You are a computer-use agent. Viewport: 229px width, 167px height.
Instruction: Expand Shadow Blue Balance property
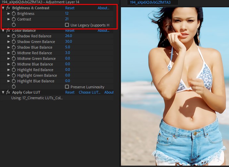click(x=9, y=47)
